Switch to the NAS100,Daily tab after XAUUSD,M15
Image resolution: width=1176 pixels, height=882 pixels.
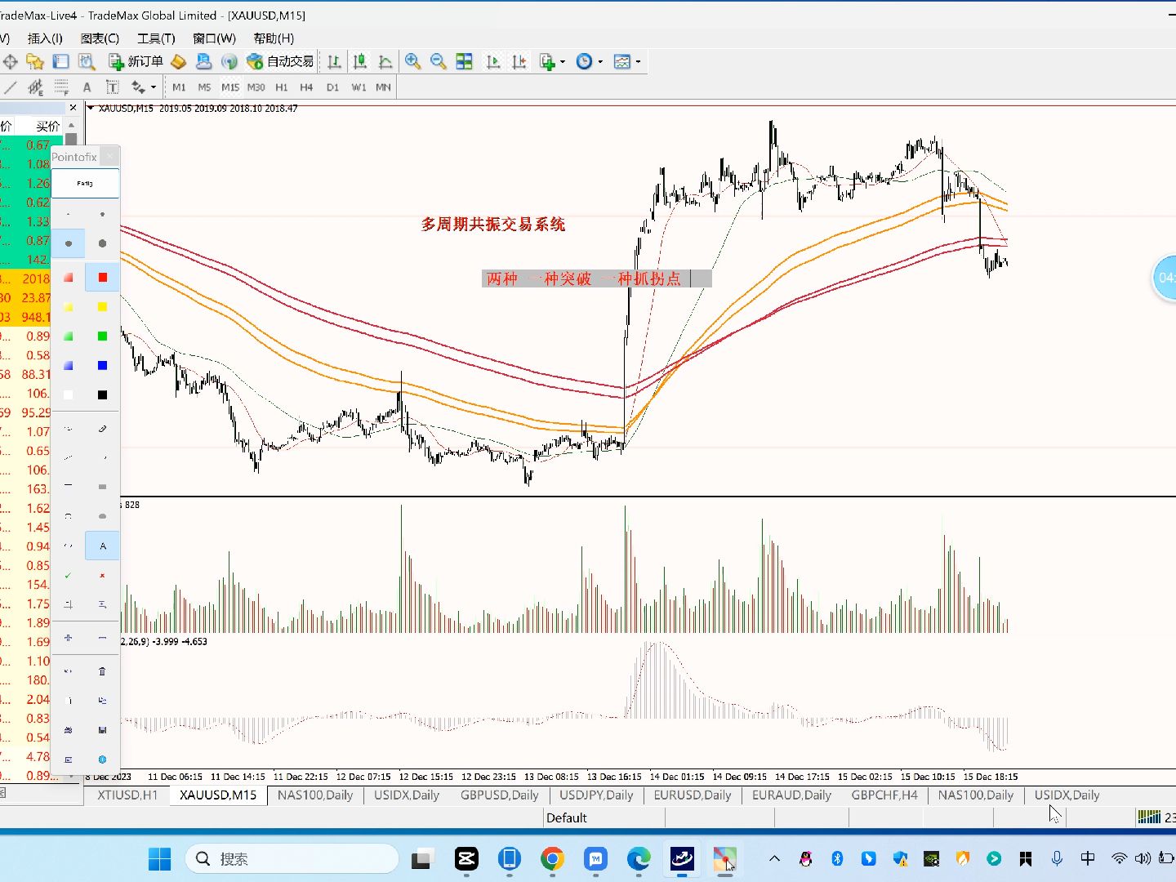[x=315, y=795]
